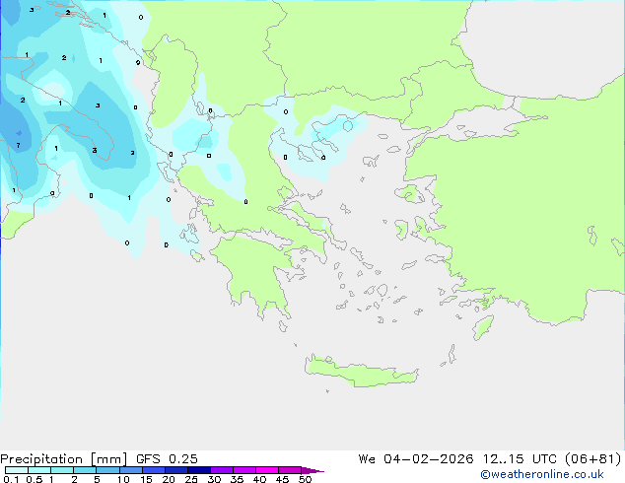Click the purple arrow above 50 mm
The width and height of the screenshot is (625, 483).
[312, 470]
